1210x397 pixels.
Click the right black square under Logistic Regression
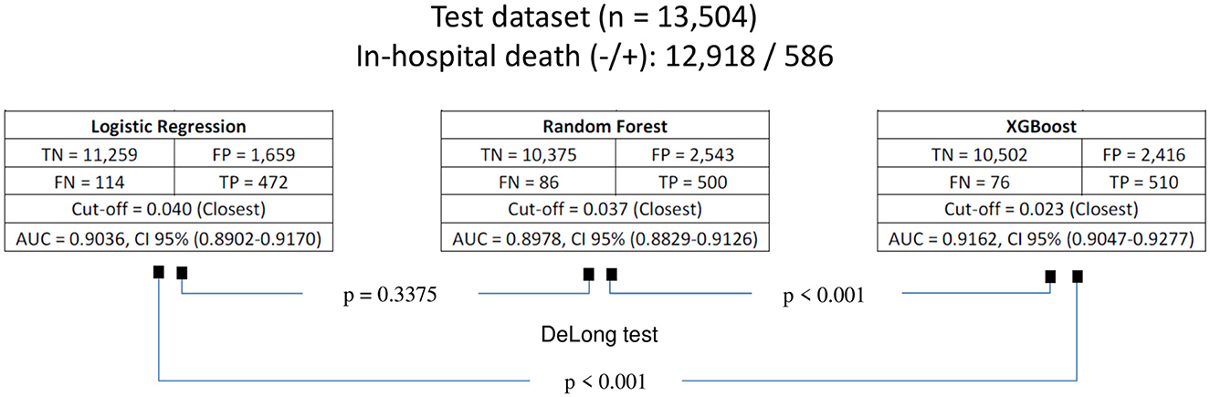click(x=182, y=273)
